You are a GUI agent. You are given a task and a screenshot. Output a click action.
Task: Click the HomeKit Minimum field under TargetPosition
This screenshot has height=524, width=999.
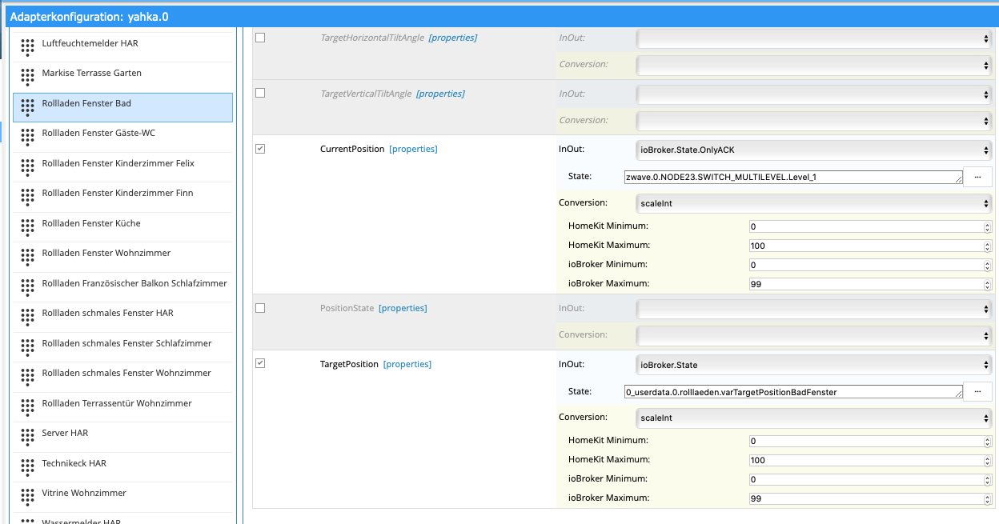(x=870, y=441)
